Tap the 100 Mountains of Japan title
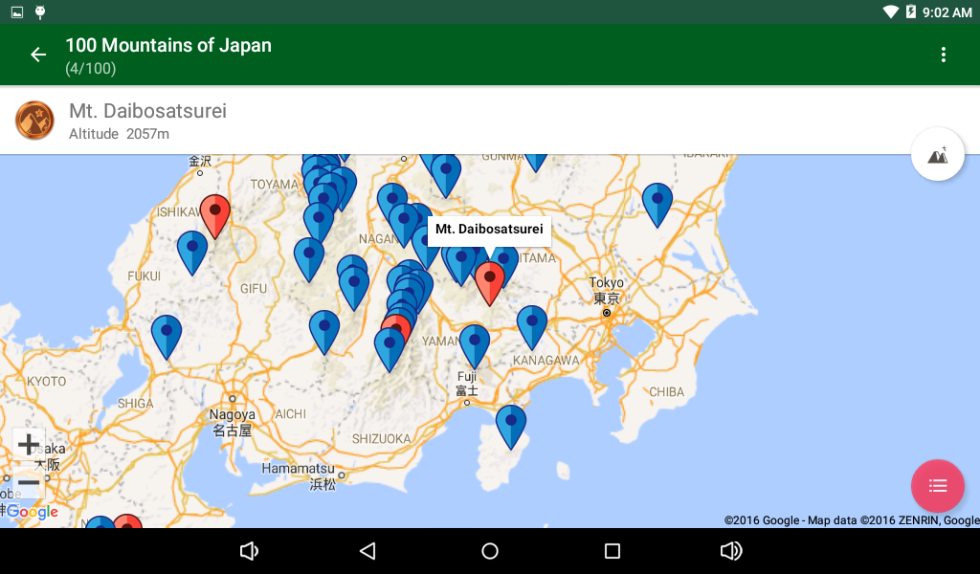Screen dimensions: 980x574 coord(168,45)
